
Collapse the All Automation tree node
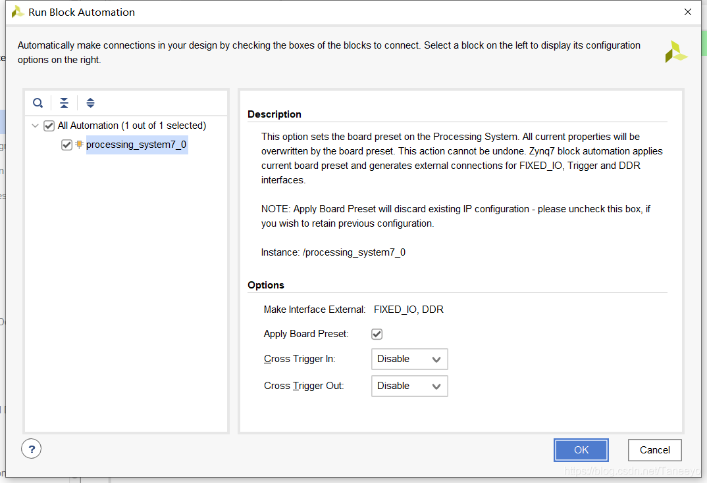point(36,126)
